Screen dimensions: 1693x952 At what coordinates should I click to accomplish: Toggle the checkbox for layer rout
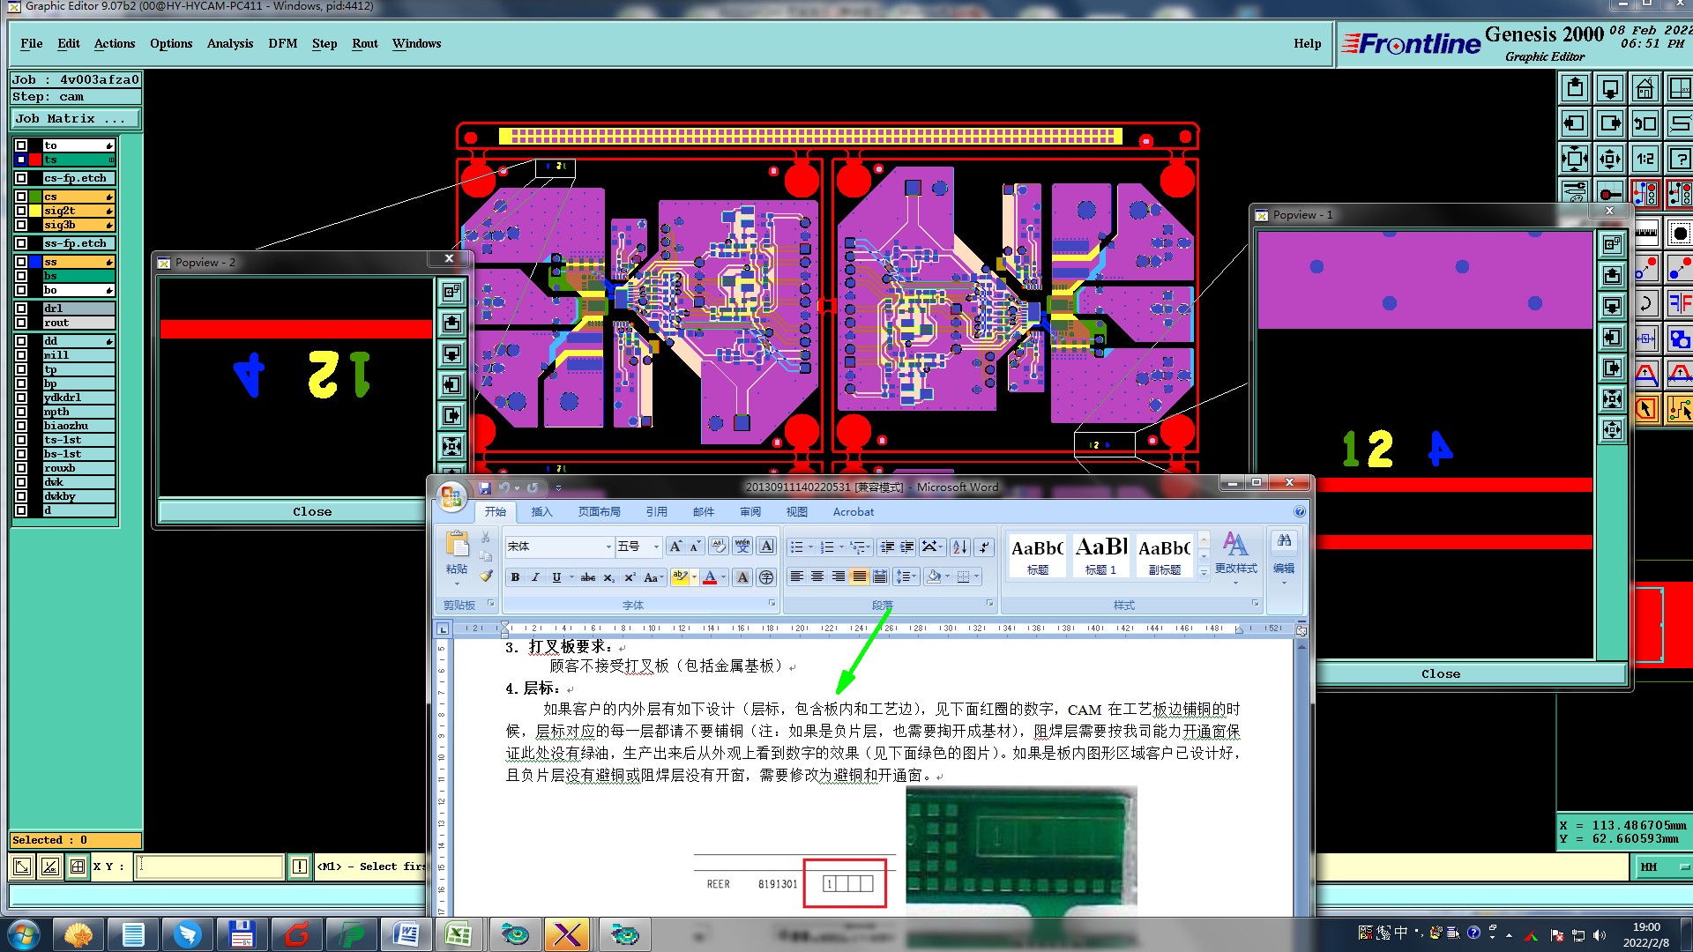pos(21,323)
